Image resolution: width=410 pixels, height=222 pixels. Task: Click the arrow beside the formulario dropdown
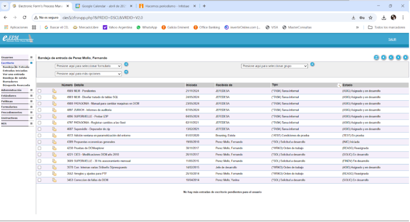126,64
